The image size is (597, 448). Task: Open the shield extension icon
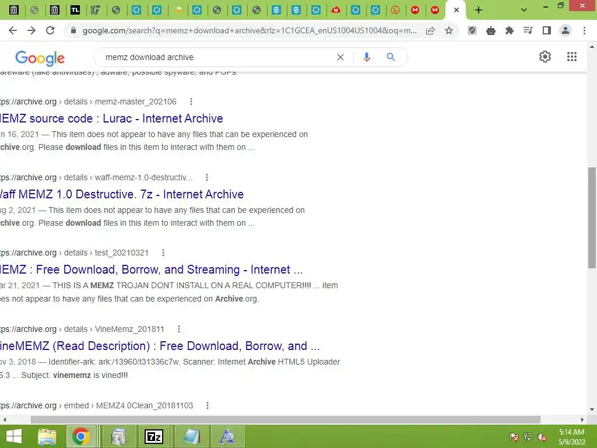[472, 30]
